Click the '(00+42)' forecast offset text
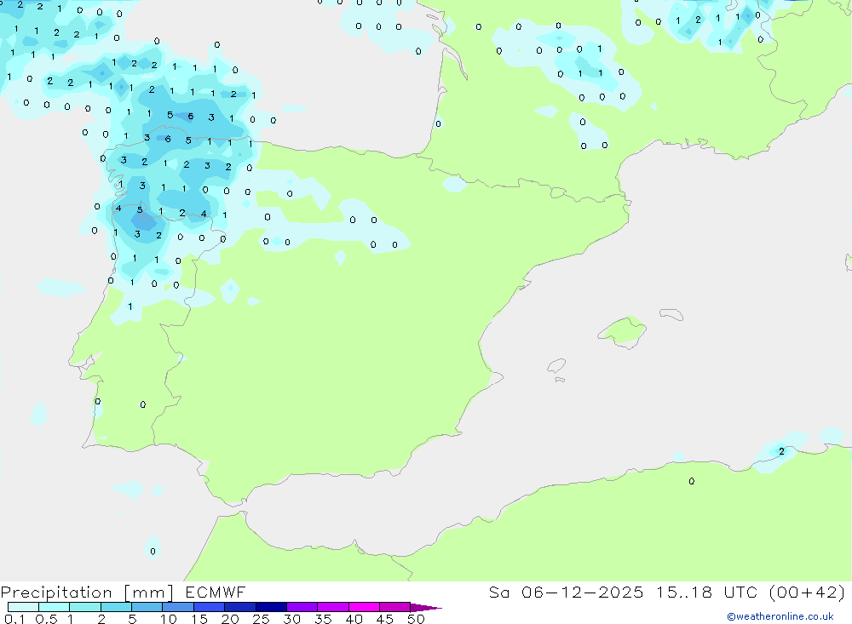 pyautogui.click(x=808, y=592)
